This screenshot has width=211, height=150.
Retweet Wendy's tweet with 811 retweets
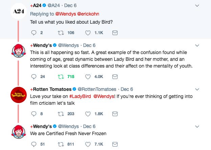tap(61, 144)
